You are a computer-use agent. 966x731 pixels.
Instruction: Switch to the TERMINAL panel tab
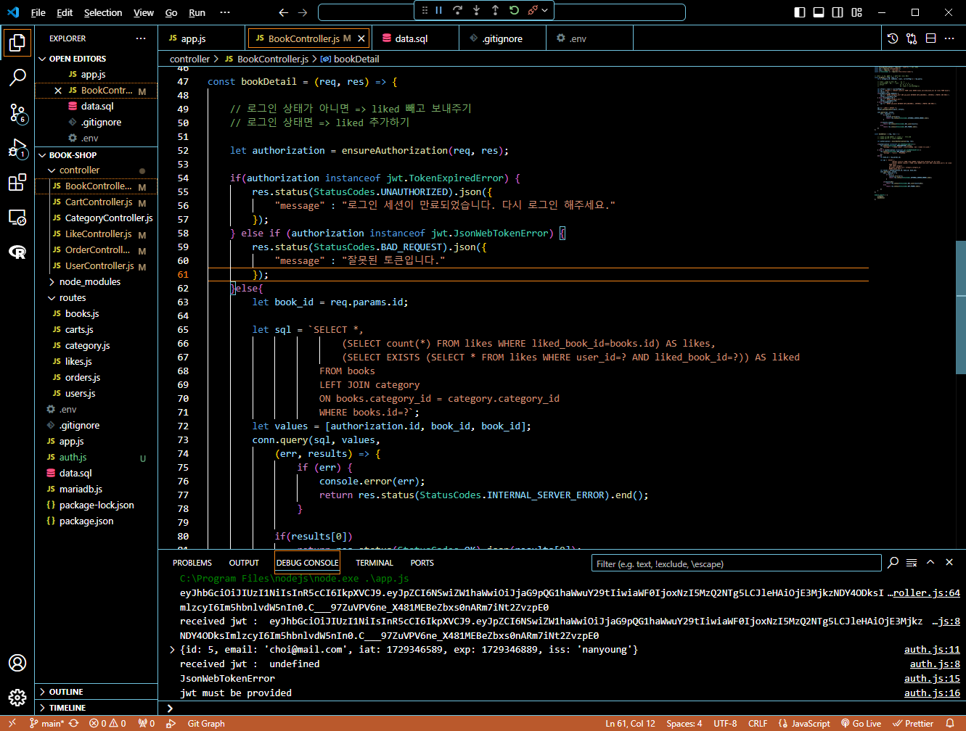374,563
